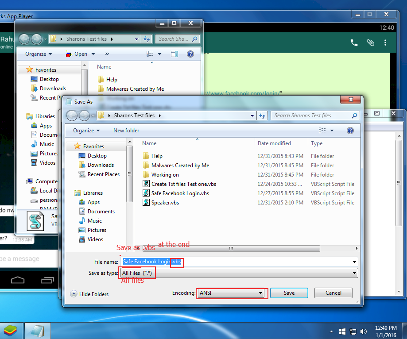Image resolution: width=407 pixels, height=339 pixels.
Task: Click Open button in Explorer toolbar
Action: [x=77, y=54]
